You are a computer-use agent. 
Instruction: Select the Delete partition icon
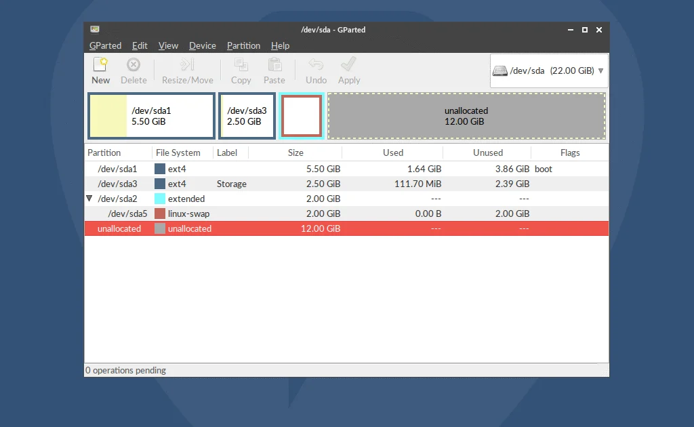pos(134,70)
